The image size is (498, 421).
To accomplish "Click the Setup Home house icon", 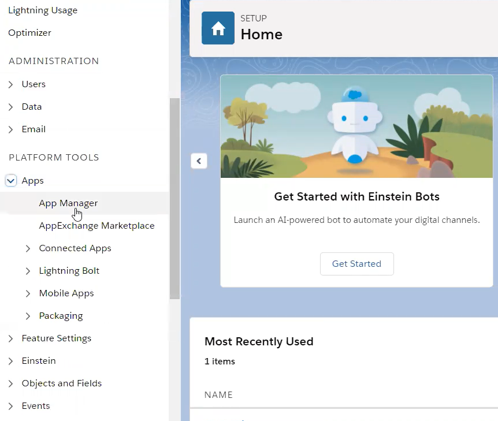I will 218,28.
